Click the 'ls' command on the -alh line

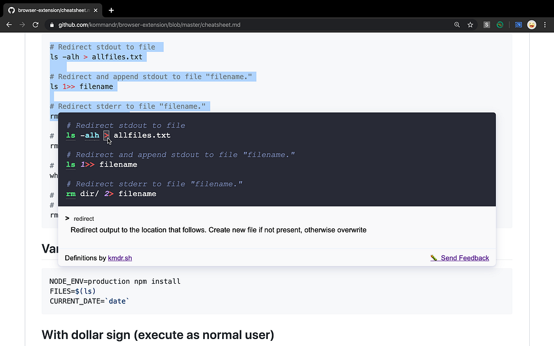point(70,135)
